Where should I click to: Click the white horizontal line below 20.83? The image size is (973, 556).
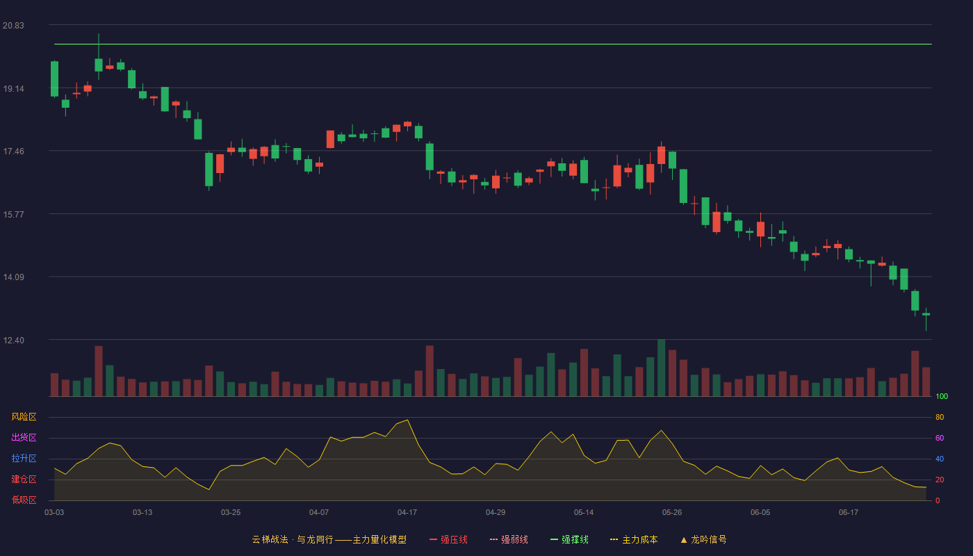click(x=493, y=44)
